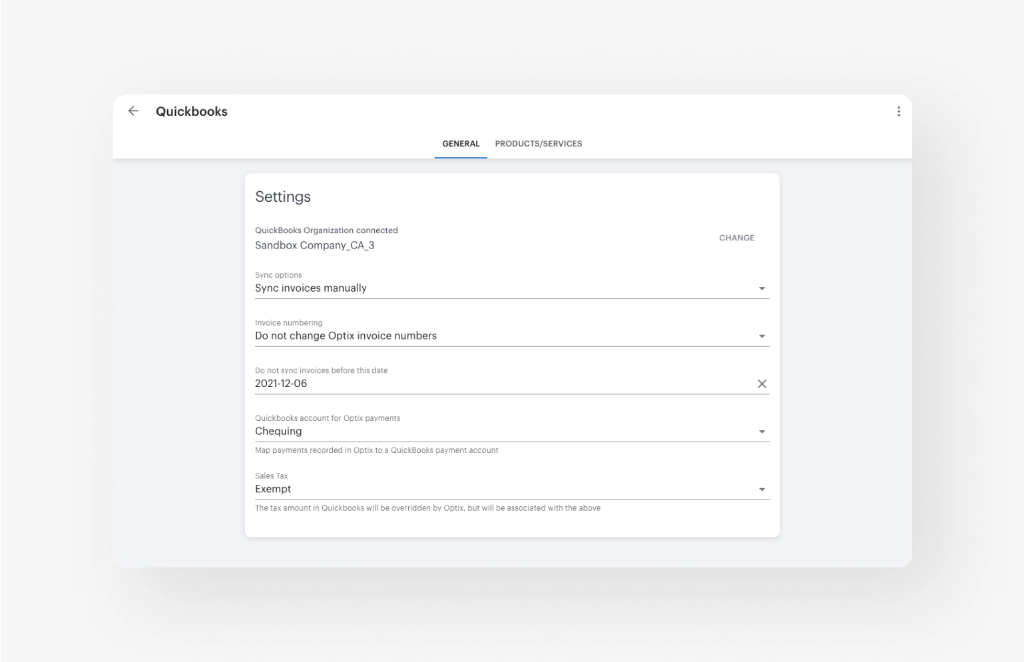Click 'Do not change Optix invoice numbers'
The height and width of the screenshot is (662, 1024).
[346, 336]
